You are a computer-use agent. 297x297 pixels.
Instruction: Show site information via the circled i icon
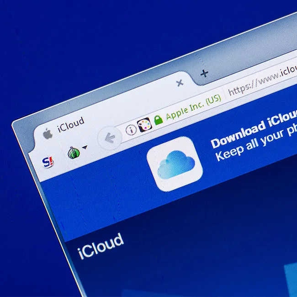pyautogui.click(x=131, y=130)
